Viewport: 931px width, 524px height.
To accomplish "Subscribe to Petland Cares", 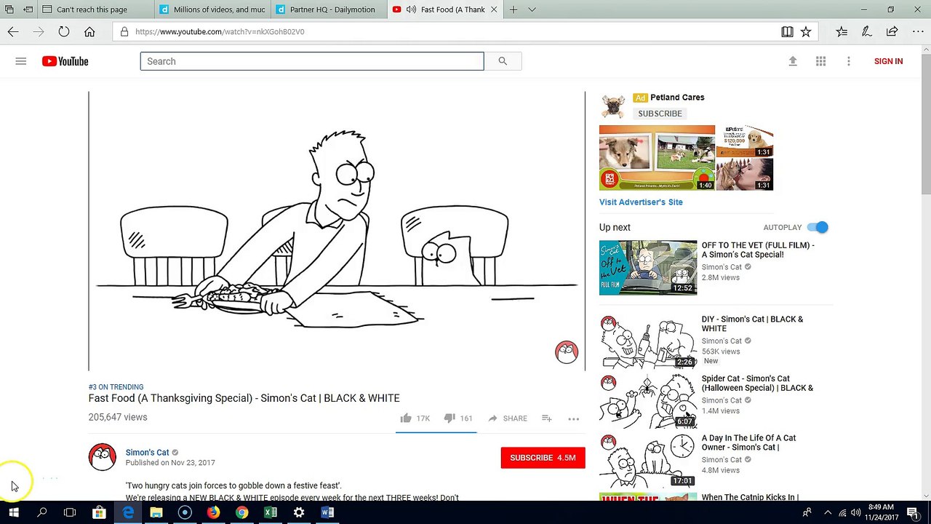I will pos(660,114).
